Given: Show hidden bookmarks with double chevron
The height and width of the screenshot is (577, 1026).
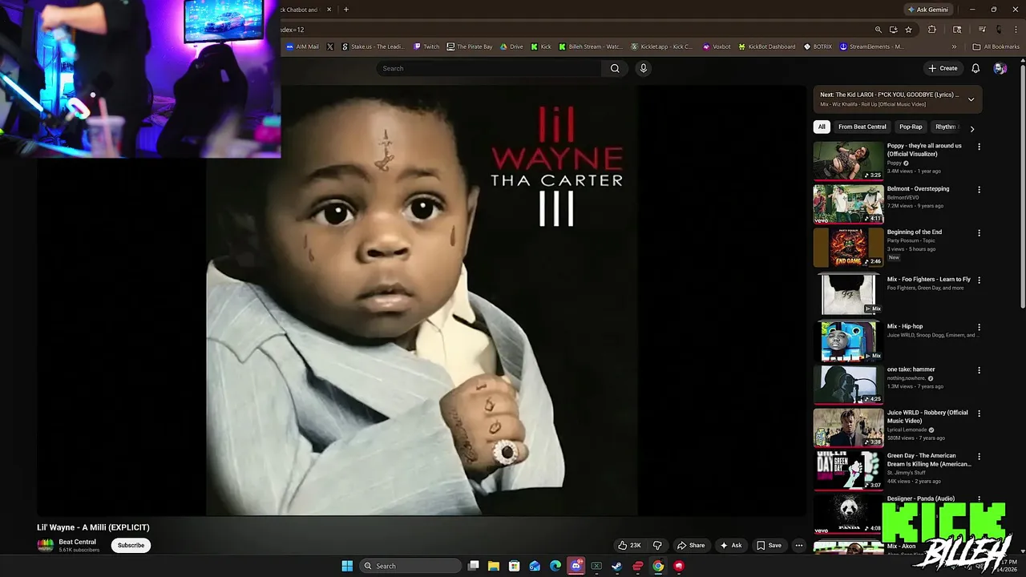Looking at the screenshot, I should click(x=954, y=46).
